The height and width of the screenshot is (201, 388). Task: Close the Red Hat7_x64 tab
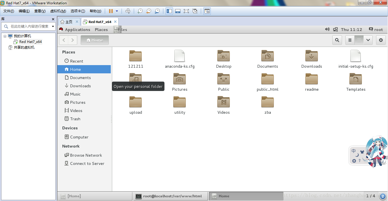tap(115, 22)
